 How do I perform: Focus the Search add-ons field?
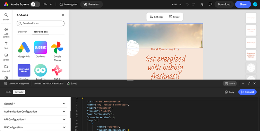tap(41, 23)
